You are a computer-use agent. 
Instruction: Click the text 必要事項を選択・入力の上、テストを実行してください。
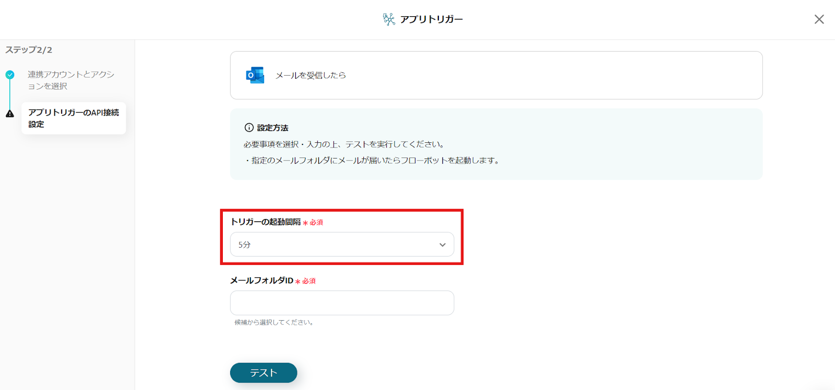pyautogui.click(x=344, y=144)
